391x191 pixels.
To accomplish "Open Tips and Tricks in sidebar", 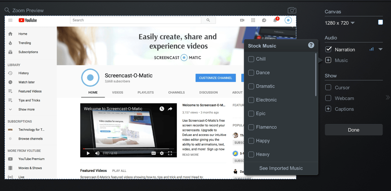I will 29,100.
